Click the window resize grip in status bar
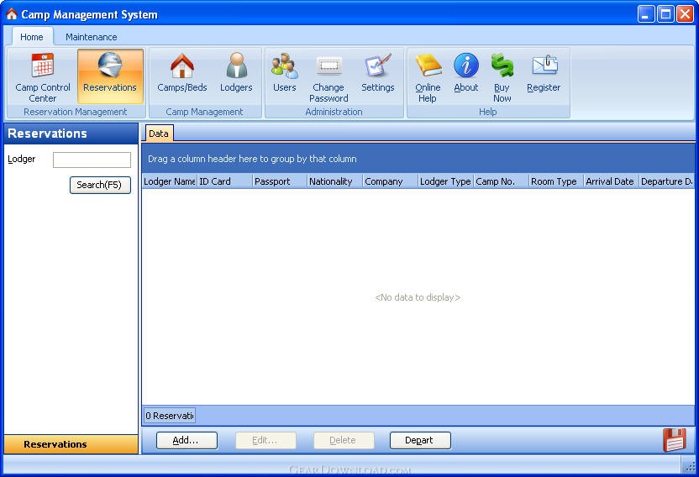The height and width of the screenshot is (477, 699). pyautogui.click(x=689, y=467)
